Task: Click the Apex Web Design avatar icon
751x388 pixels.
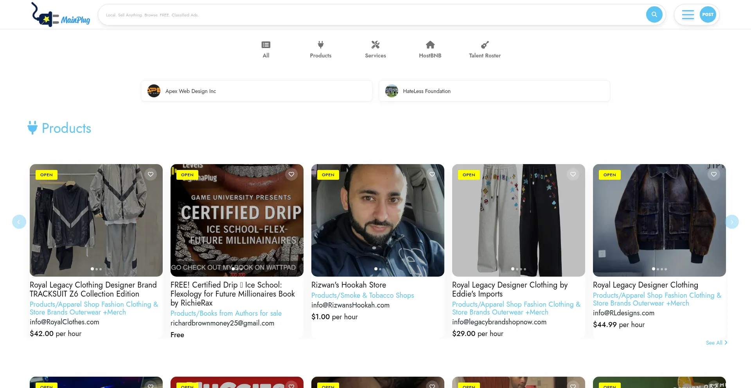Action: (x=154, y=91)
